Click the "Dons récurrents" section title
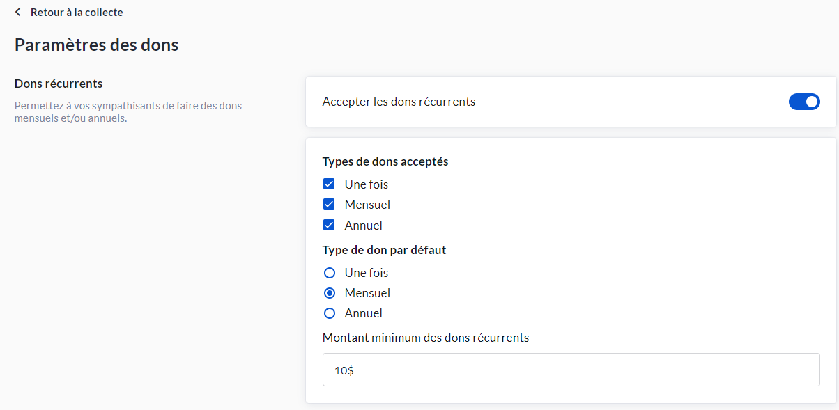Image resolution: width=839 pixels, height=410 pixels. point(59,84)
